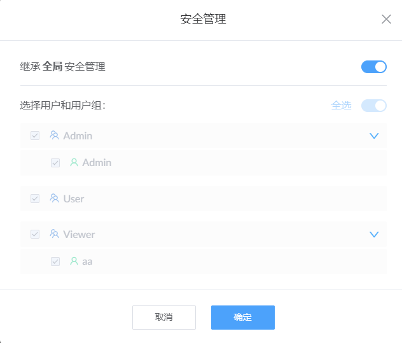
Task: Select the User group row label
Action: point(74,199)
